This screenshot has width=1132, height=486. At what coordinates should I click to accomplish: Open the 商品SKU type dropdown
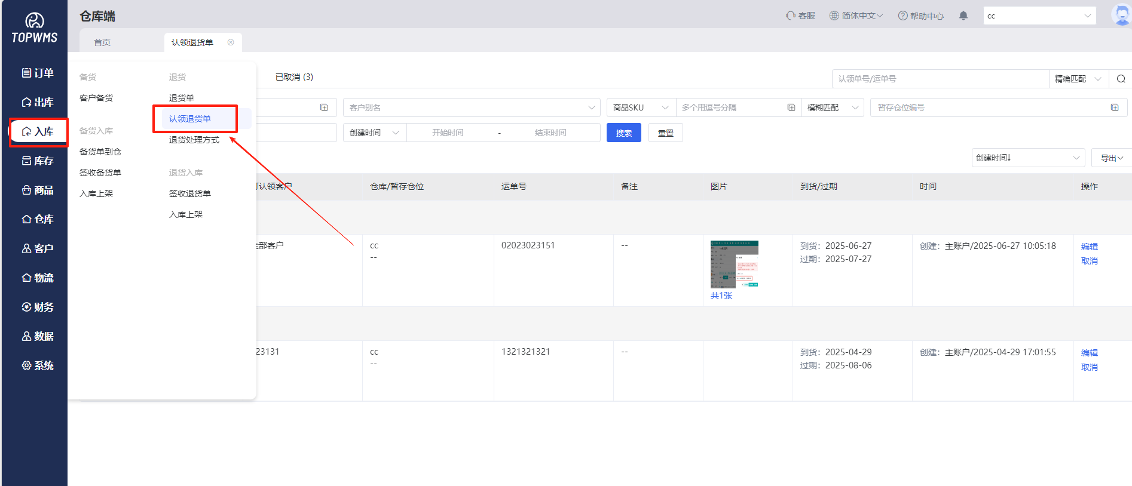(x=641, y=107)
